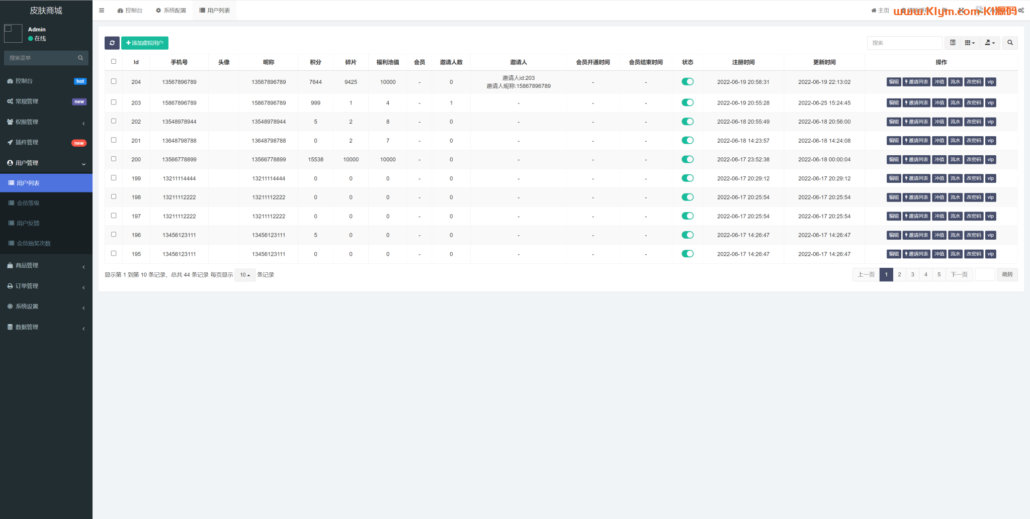Screen dimensions: 1030x519
Task: Expand 数据管理 sidebar menu
Action: pyautogui.click(x=46, y=327)
